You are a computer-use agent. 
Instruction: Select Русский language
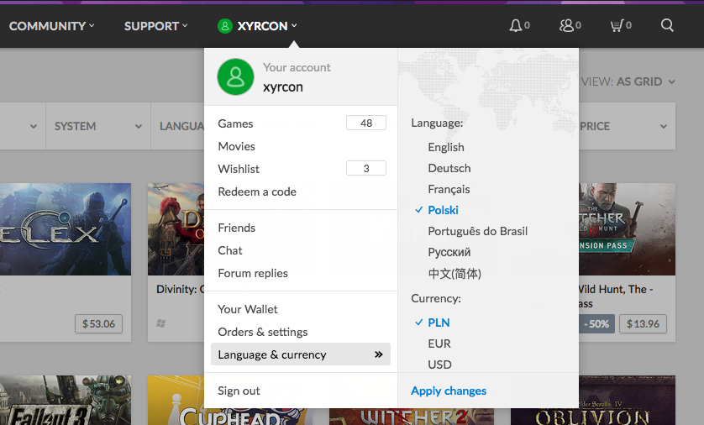449,252
